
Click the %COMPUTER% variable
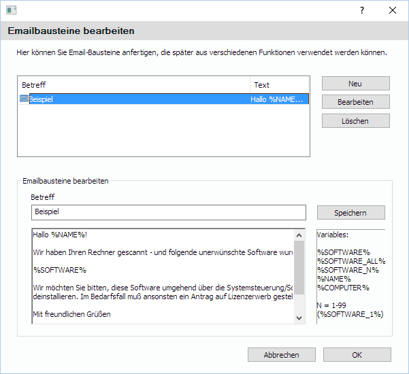343,288
